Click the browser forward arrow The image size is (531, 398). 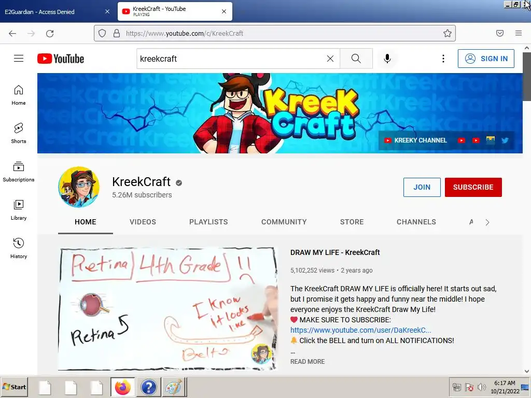click(x=31, y=33)
